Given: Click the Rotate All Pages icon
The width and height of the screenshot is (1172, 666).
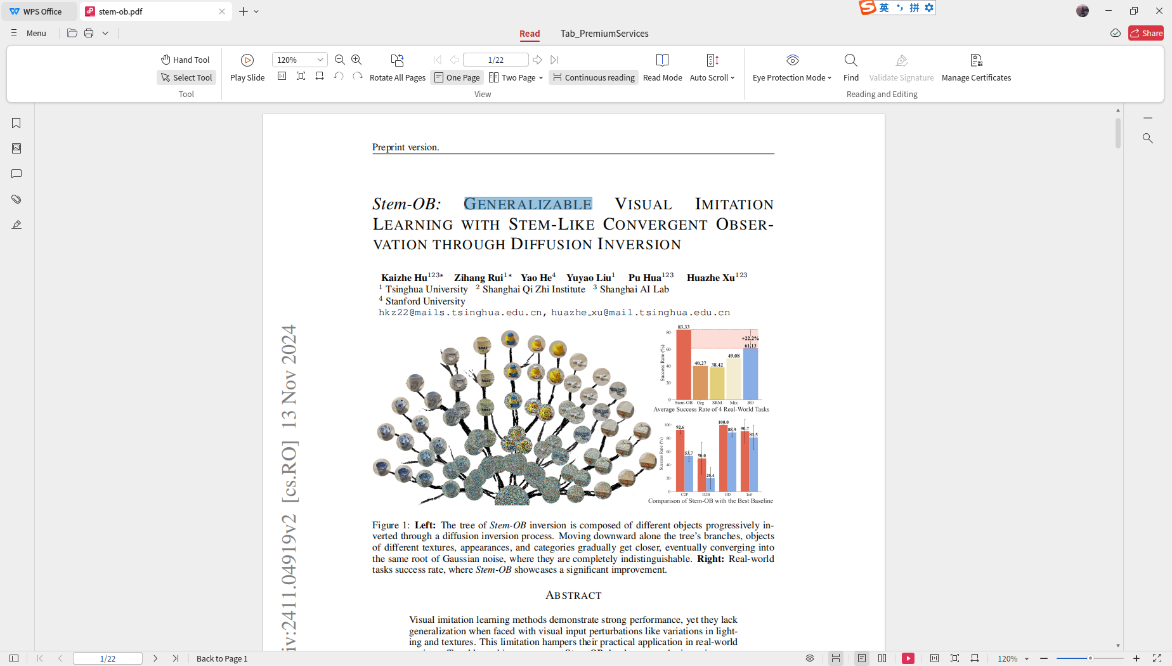Looking at the screenshot, I should [398, 60].
